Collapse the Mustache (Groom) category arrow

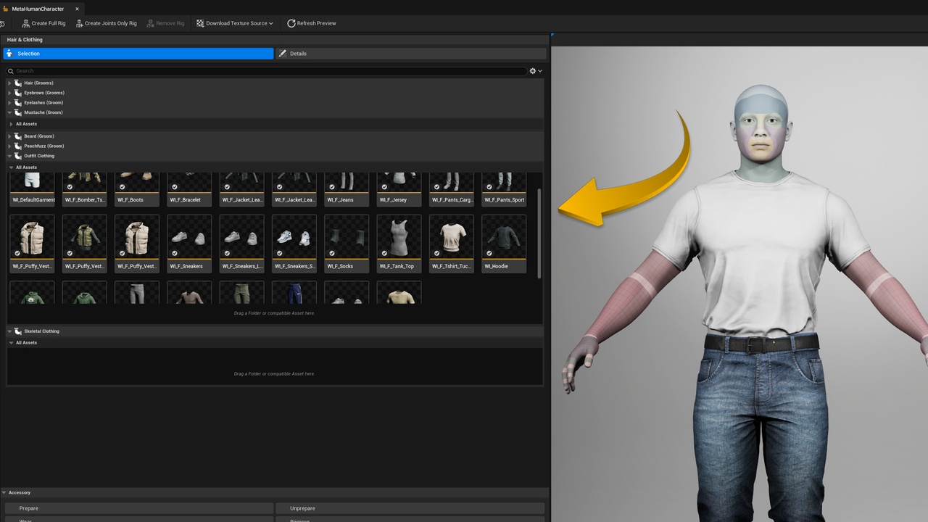9,112
